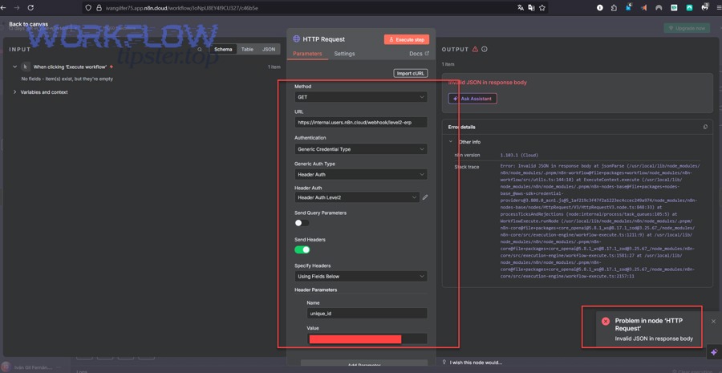Screen dimensions: 722x373
Task: Open the extensions puzzle icon
Action: pos(615,8)
